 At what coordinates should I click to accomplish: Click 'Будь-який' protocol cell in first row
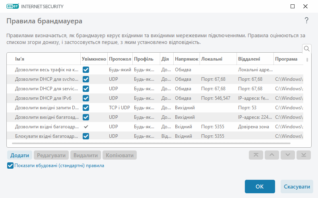coord(120,70)
